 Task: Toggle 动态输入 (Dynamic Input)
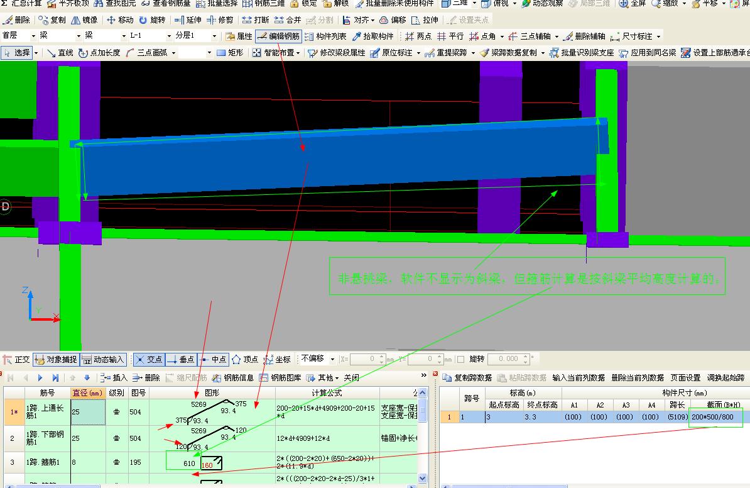(x=103, y=360)
